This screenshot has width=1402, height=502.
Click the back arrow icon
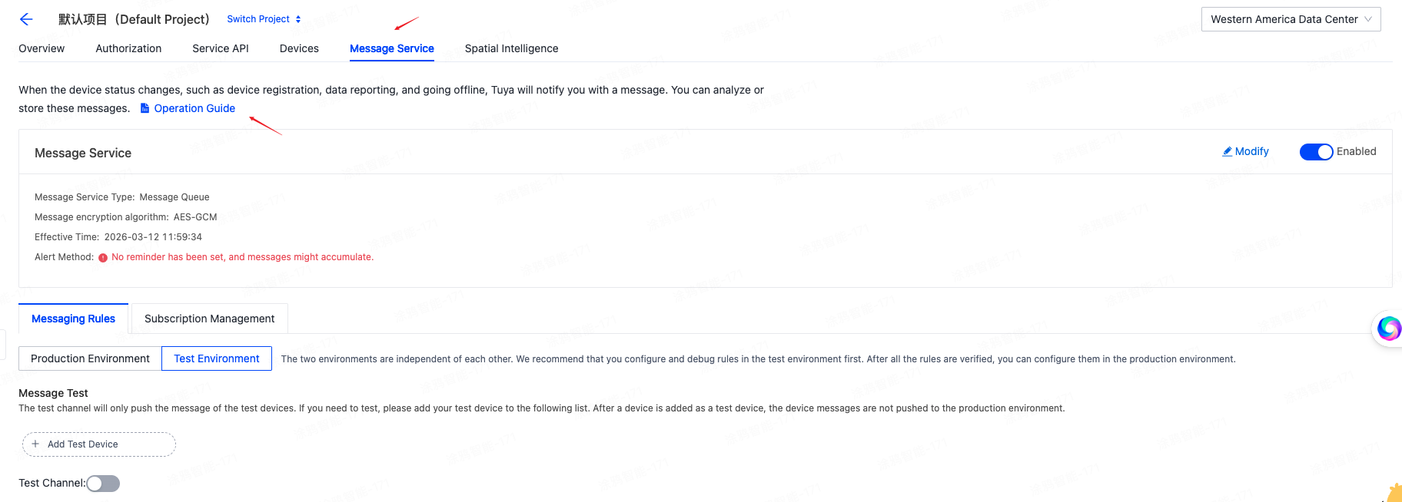[x=26, y=19]
